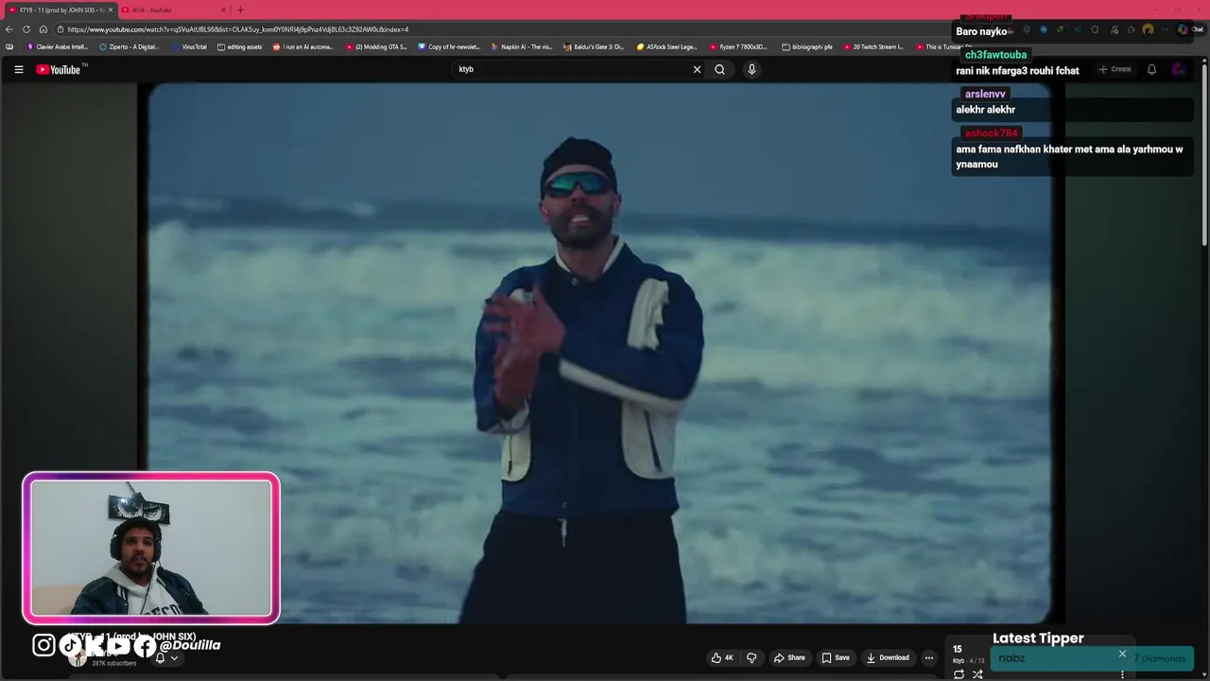Viewport: 1210px width, 681px height.
Task: Open the Share dialog for the video
Action: pyautogui.click(x=789, y=657)
